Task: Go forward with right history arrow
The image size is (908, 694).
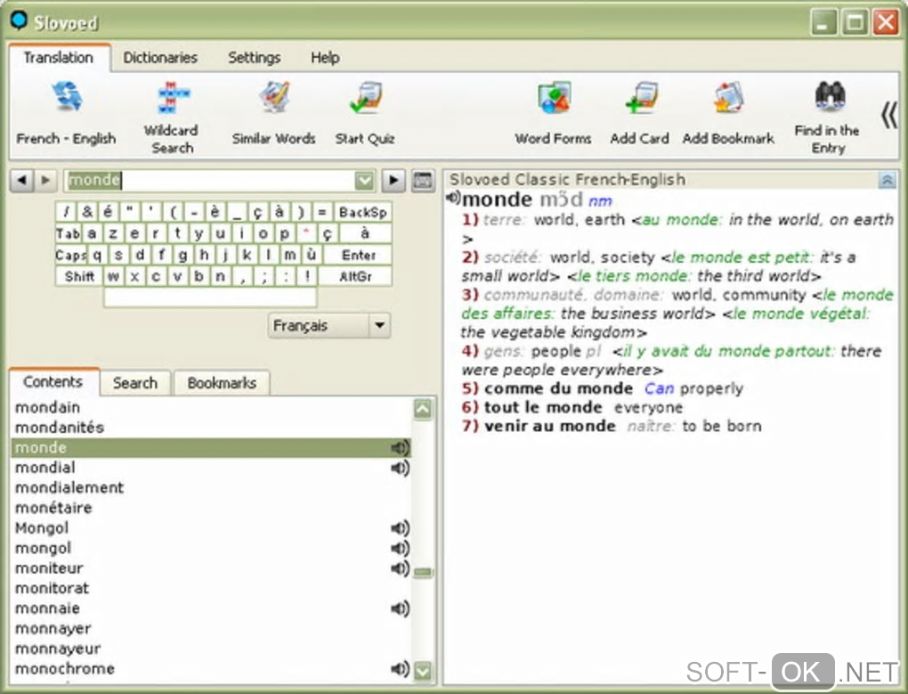Action: (x=45, y=180)
